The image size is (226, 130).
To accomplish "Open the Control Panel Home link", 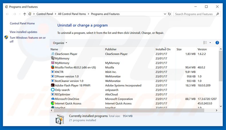I will (22, 23).
